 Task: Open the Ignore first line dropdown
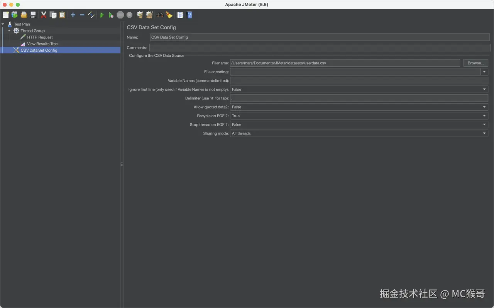tap(484, 89)
